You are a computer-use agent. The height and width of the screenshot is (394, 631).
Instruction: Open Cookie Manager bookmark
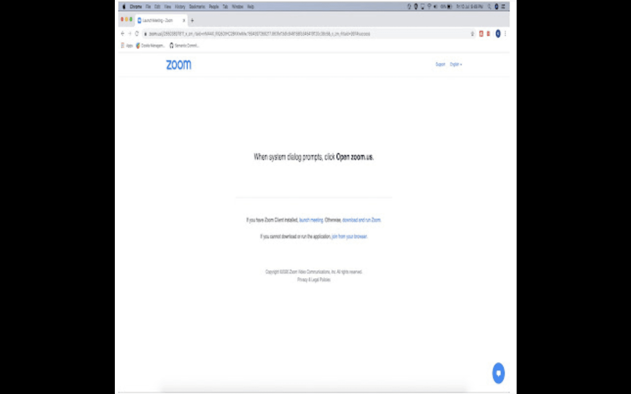point(150,45)
